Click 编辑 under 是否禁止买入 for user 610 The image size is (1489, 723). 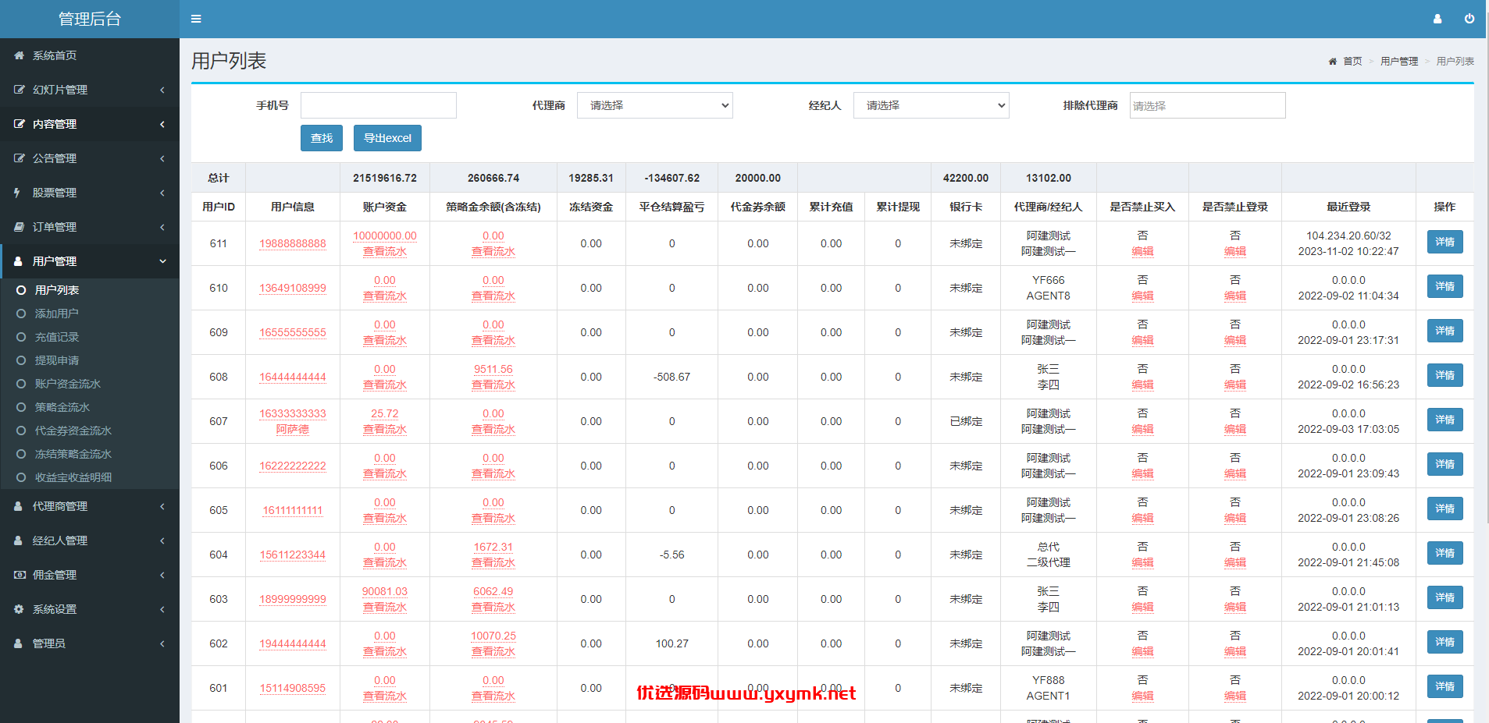(x=1142, y=296)
